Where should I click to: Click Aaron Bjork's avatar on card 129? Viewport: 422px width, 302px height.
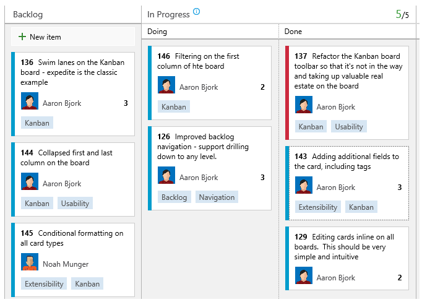(304, 275)
